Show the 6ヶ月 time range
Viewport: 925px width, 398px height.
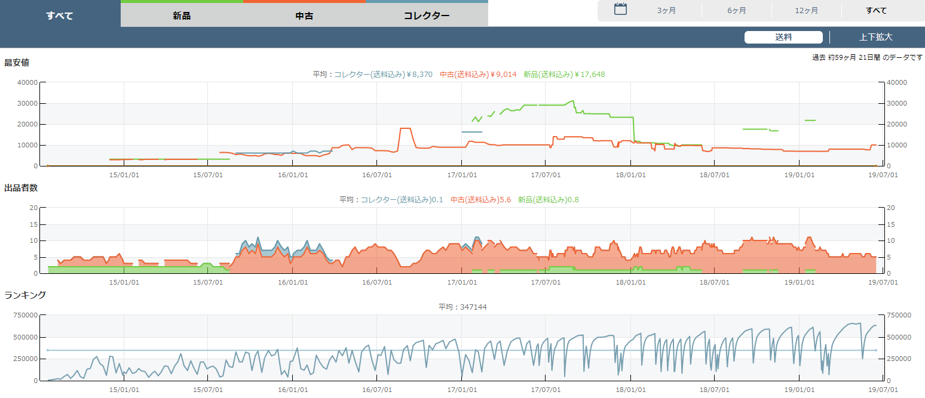737,11
